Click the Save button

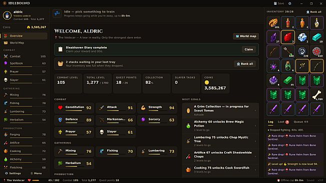click(279, 3)
